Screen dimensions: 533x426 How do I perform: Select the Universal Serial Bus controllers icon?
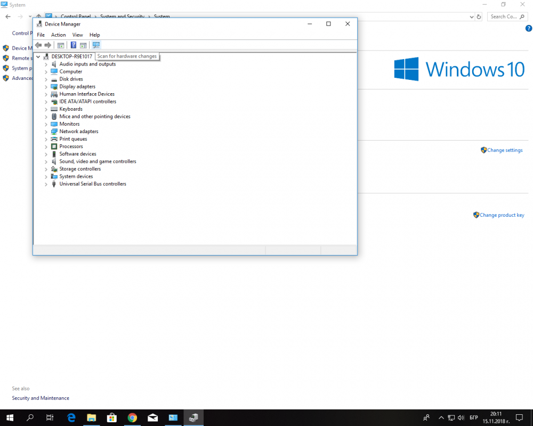point(54,184)
